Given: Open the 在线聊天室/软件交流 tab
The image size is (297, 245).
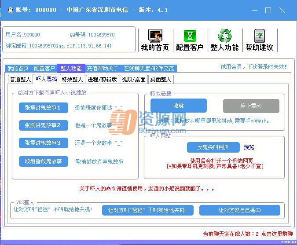Looking at the screenshot, I should (149, 68).
